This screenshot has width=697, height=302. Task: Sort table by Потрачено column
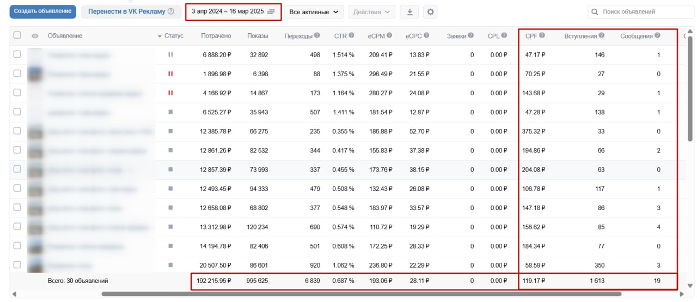[x=216, y=36]
